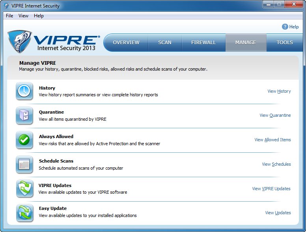Open the View VIPRE Updates link

[271, 189]
